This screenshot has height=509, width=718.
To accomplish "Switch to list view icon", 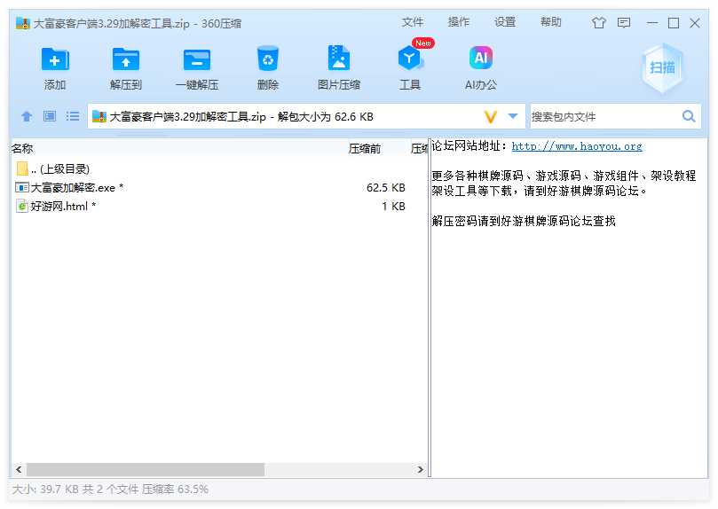I will pyautogui.click(x=73, y=116).
